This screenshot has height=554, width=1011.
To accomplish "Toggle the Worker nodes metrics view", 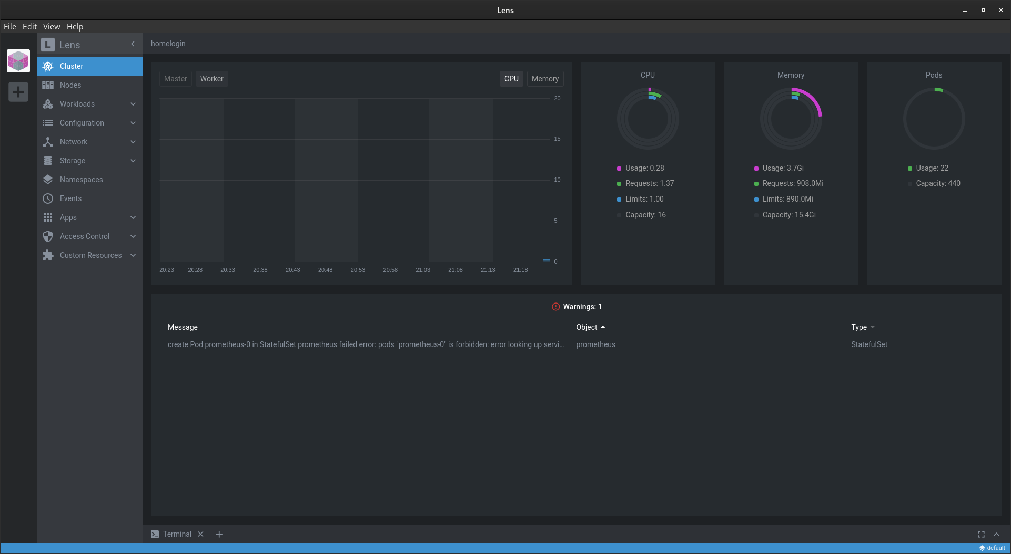I will pos(211,78).
